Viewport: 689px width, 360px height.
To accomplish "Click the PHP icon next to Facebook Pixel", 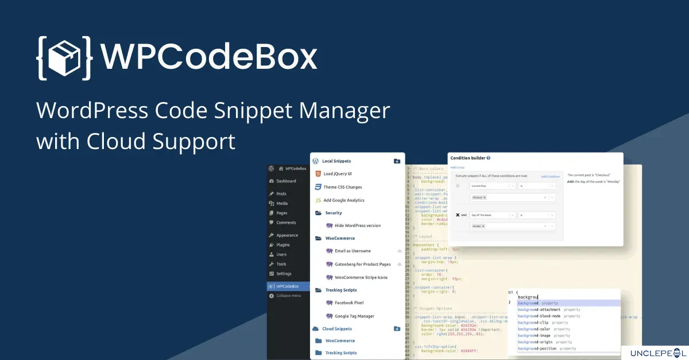I will (x=330, y=302).
